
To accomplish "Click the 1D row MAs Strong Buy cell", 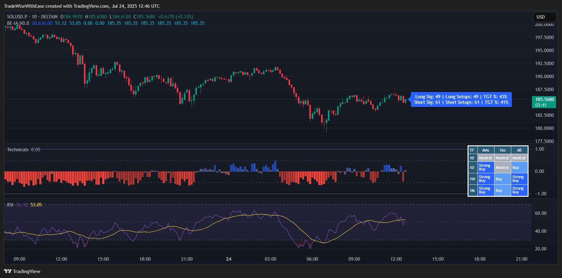I will coord(486,168).
